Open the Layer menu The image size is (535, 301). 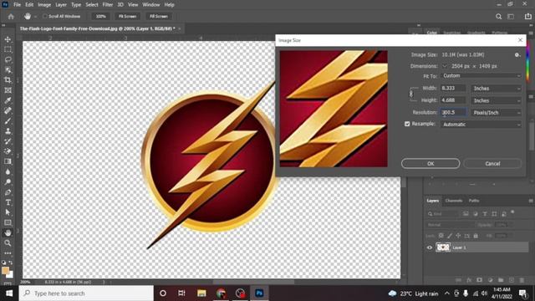(61, 5)
